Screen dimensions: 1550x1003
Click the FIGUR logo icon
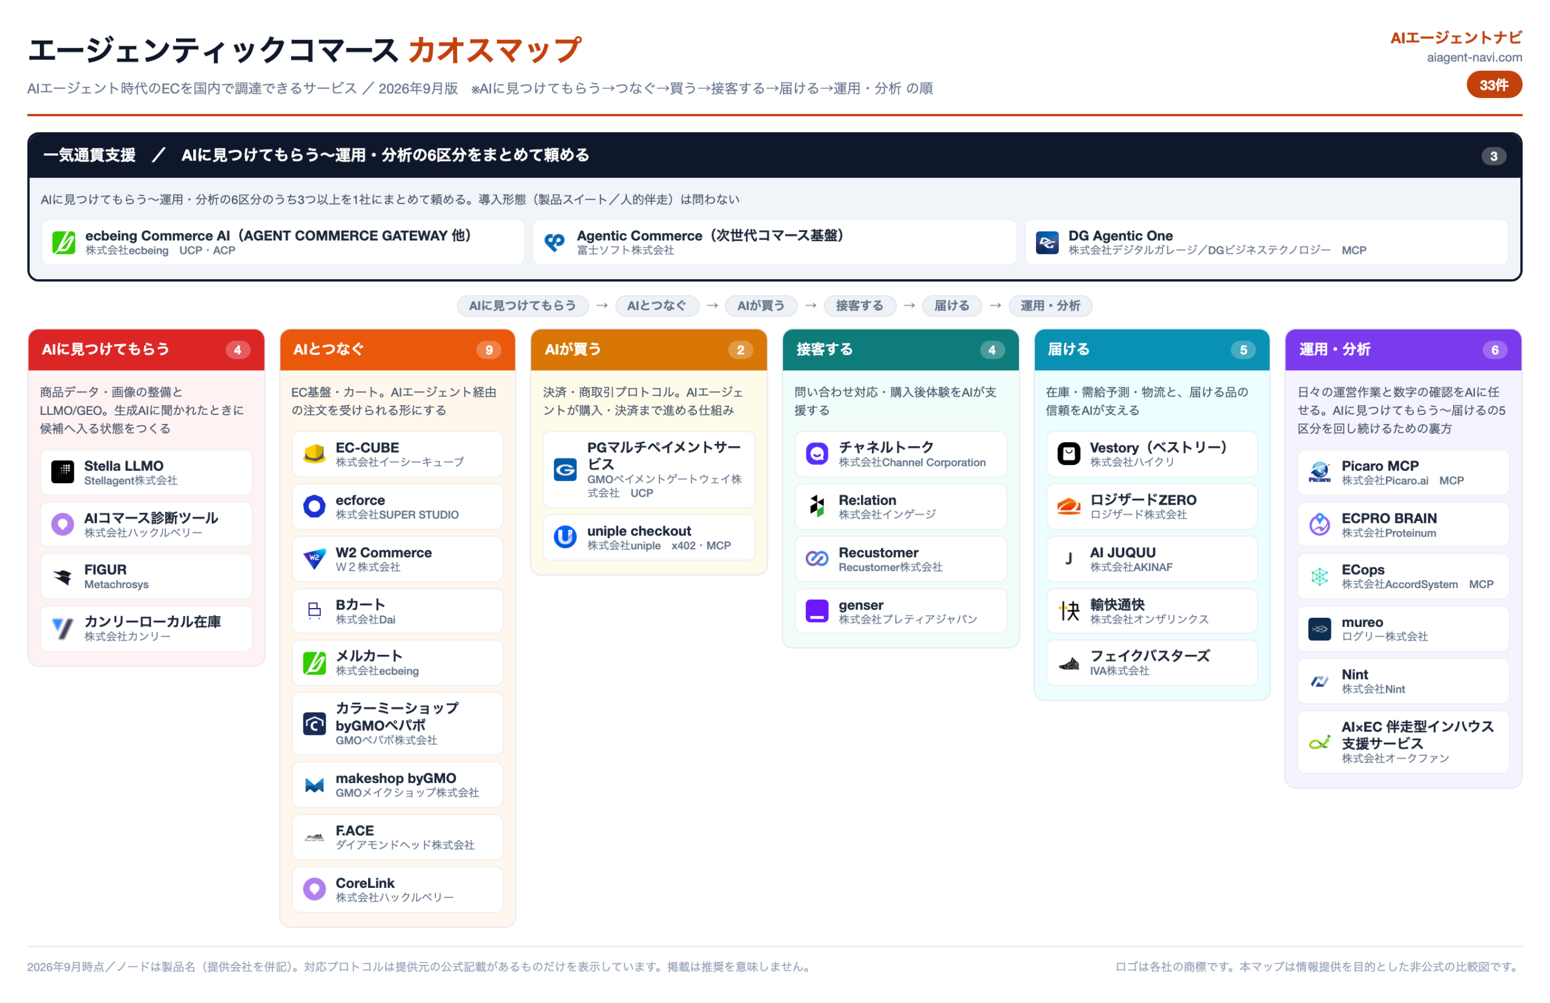click(x=62, y=576)
